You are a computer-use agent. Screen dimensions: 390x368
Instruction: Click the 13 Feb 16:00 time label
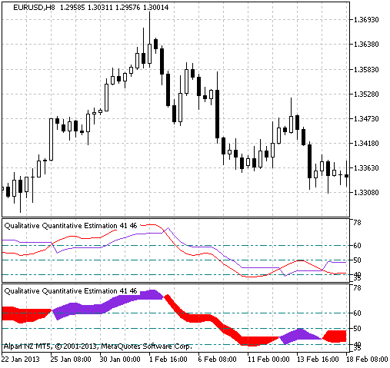point(318,360)
